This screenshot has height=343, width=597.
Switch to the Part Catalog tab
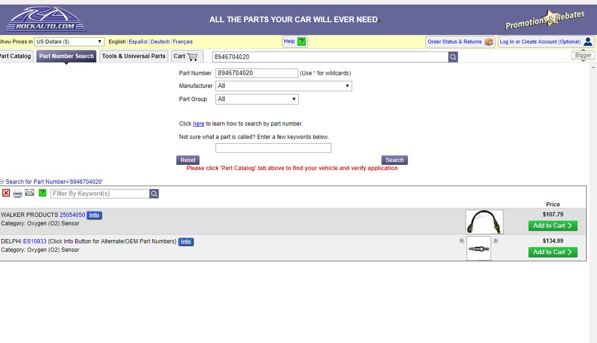tap(16, 56)
